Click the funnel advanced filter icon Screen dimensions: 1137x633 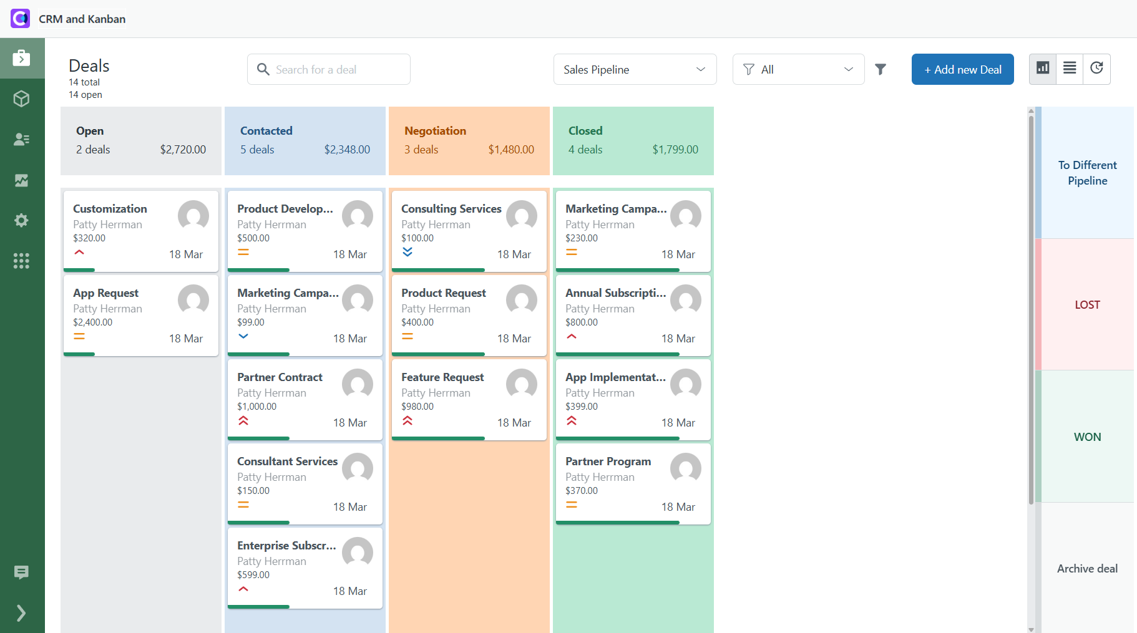pos(881,69)
